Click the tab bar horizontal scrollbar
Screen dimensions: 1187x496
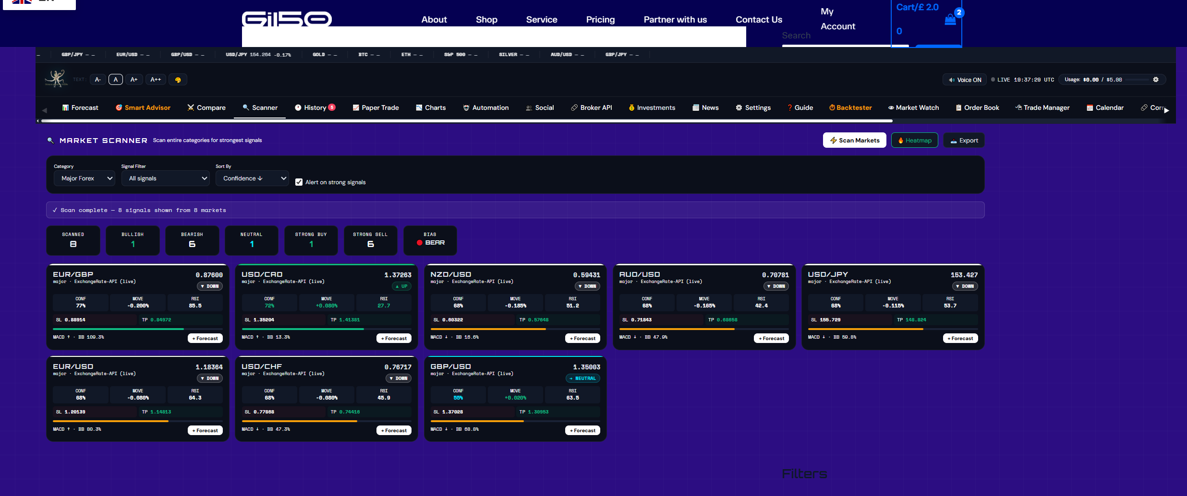click(x=466, y=121)
